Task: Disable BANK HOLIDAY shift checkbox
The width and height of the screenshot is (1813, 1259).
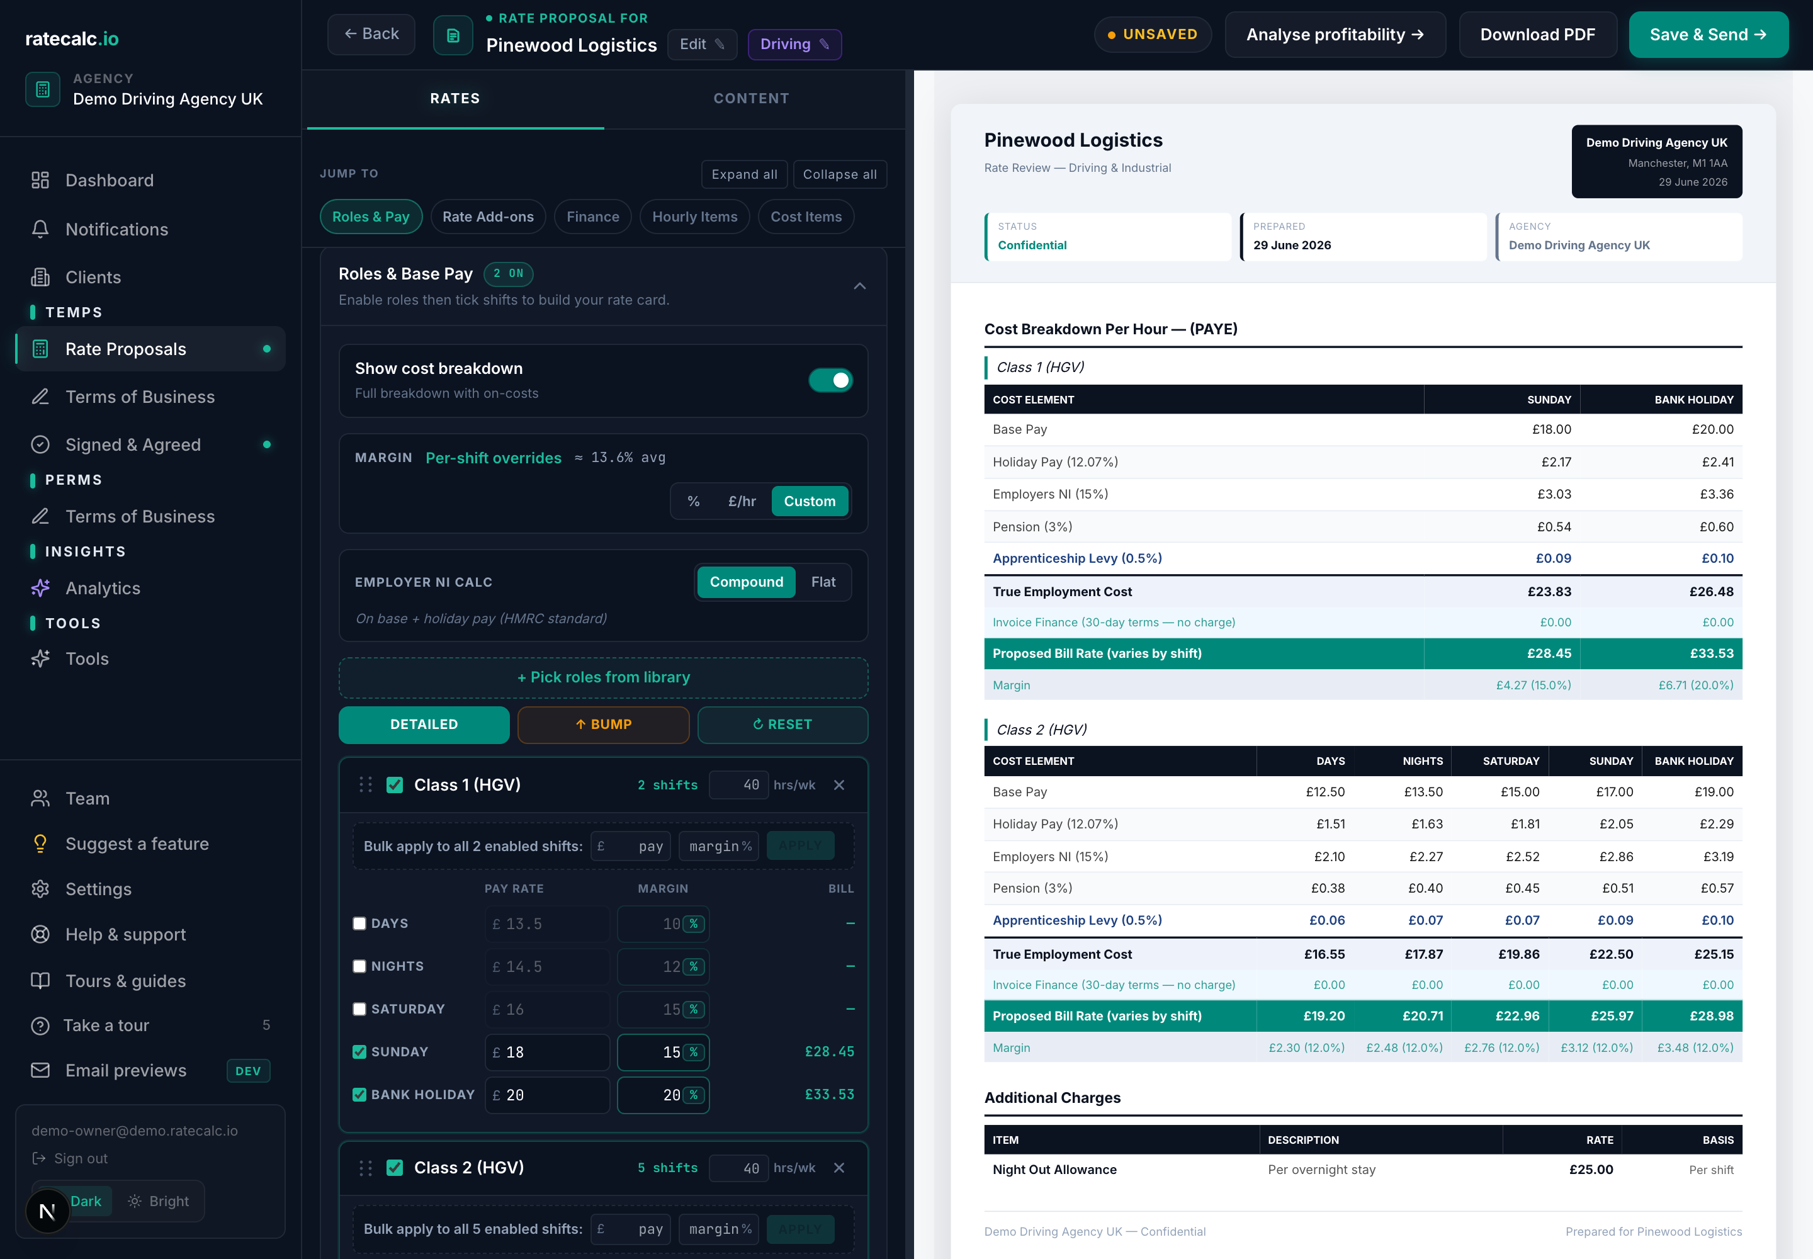Action: [x=359, y=1094]
